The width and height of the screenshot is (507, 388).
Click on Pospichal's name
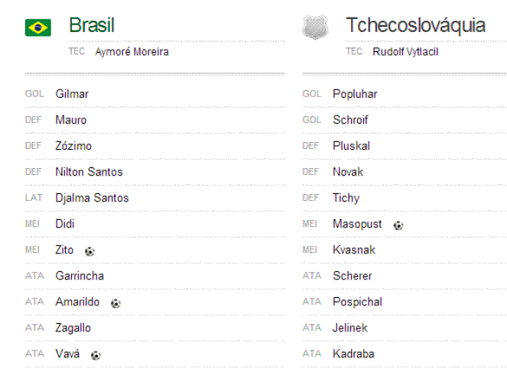pos(357,302)
